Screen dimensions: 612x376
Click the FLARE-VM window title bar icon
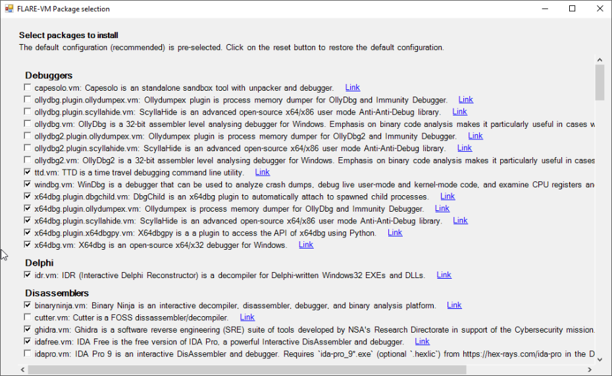9,9
